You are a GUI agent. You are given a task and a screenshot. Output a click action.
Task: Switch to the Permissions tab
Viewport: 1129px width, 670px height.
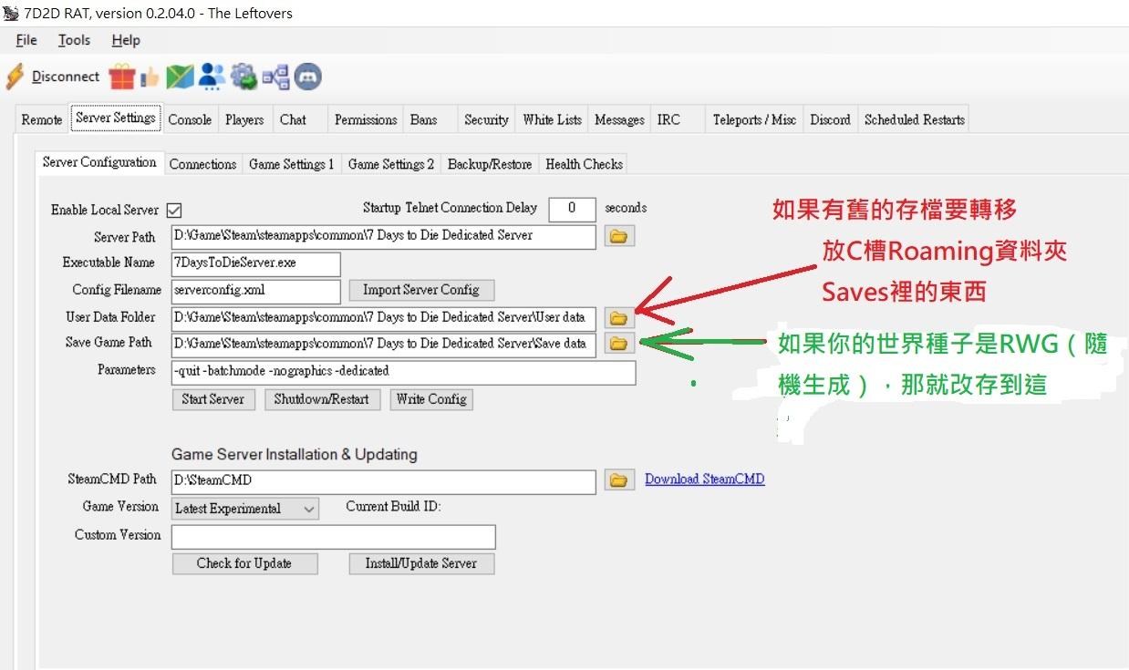coord(365,119)
